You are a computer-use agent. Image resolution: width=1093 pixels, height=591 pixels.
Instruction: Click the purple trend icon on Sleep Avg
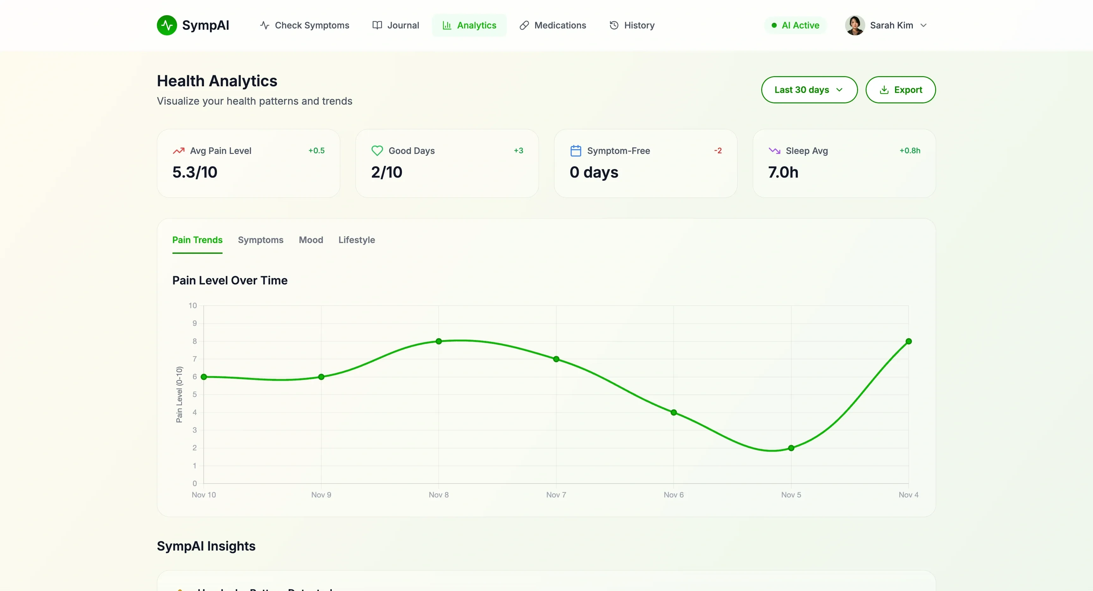point(774,151)
